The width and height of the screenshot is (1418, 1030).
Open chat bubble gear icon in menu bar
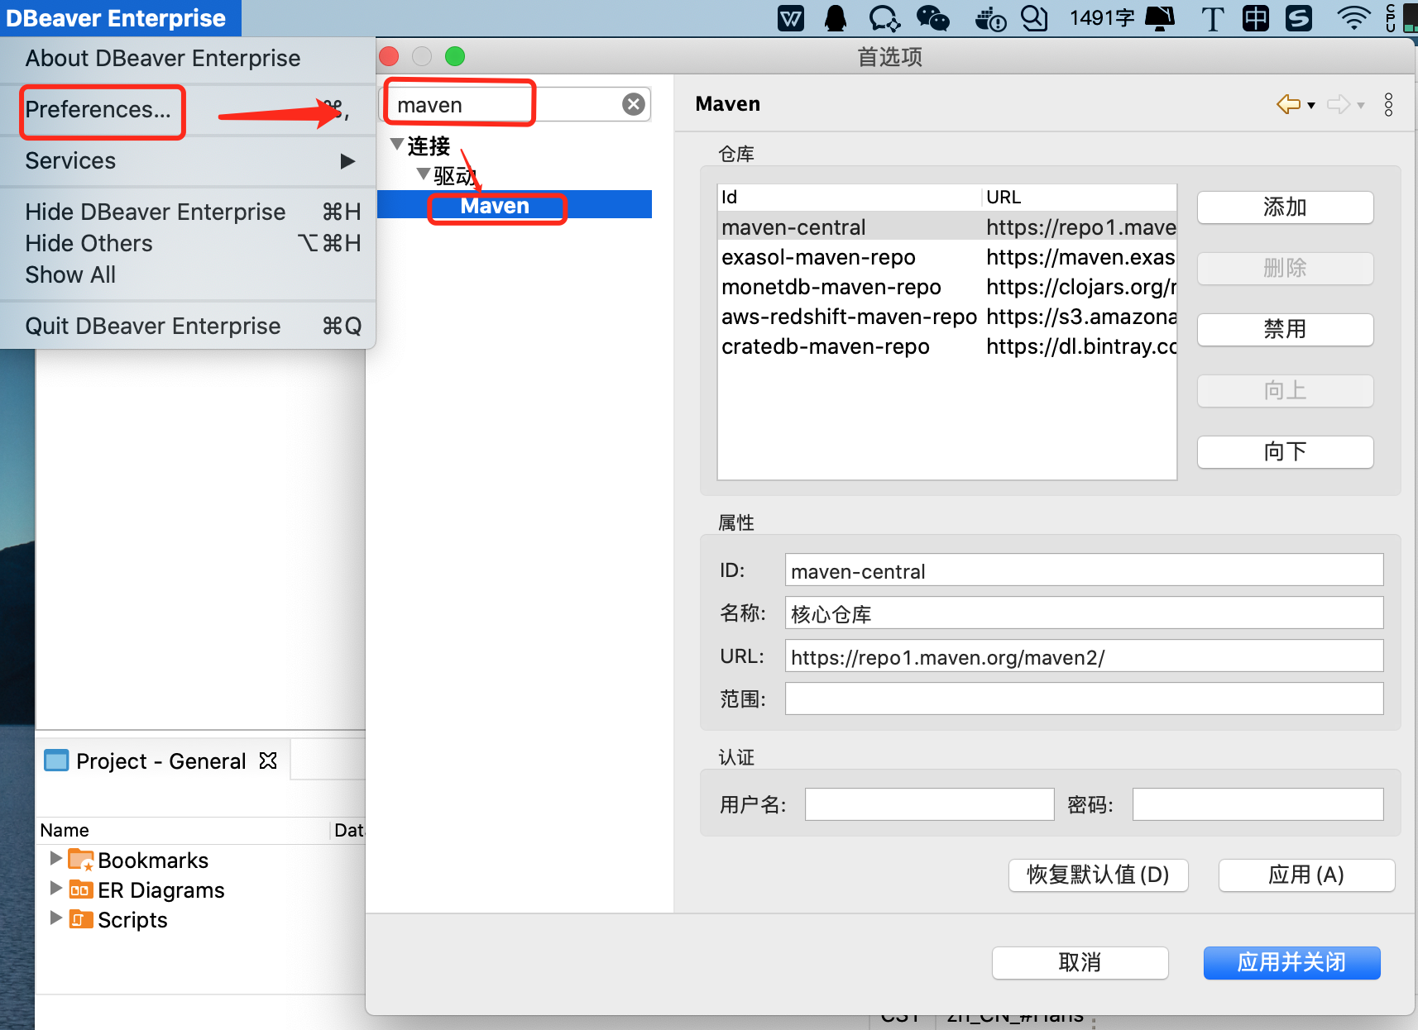(884, 17)
